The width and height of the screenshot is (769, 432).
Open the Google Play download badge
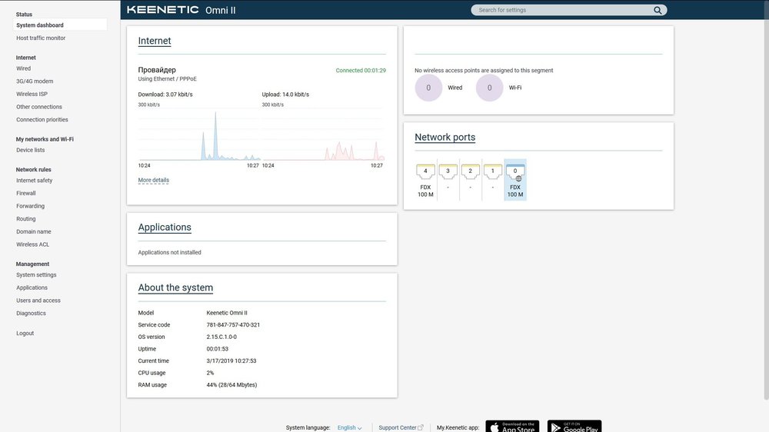(574, 427)
